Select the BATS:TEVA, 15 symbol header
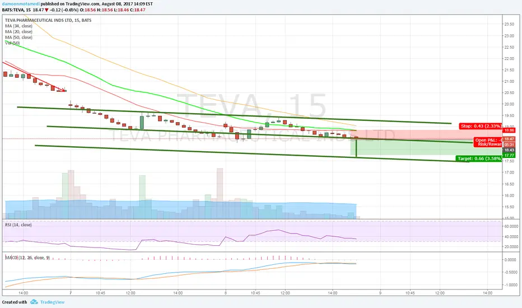 coord(16,10)
